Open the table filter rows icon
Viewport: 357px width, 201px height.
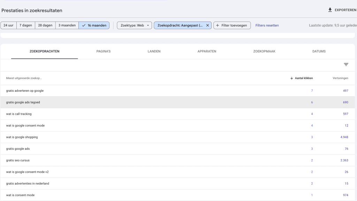[346, 65]
